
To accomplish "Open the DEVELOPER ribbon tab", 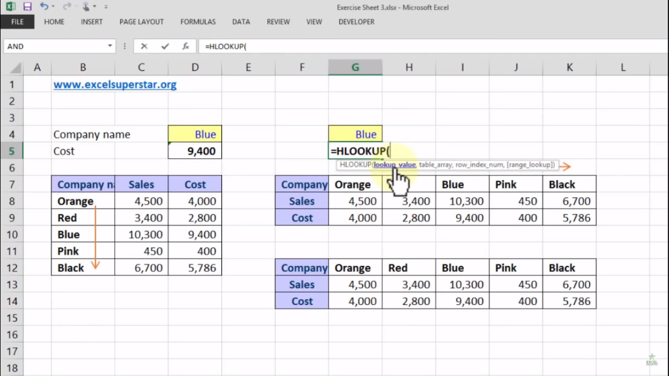I will click(356, 22).
